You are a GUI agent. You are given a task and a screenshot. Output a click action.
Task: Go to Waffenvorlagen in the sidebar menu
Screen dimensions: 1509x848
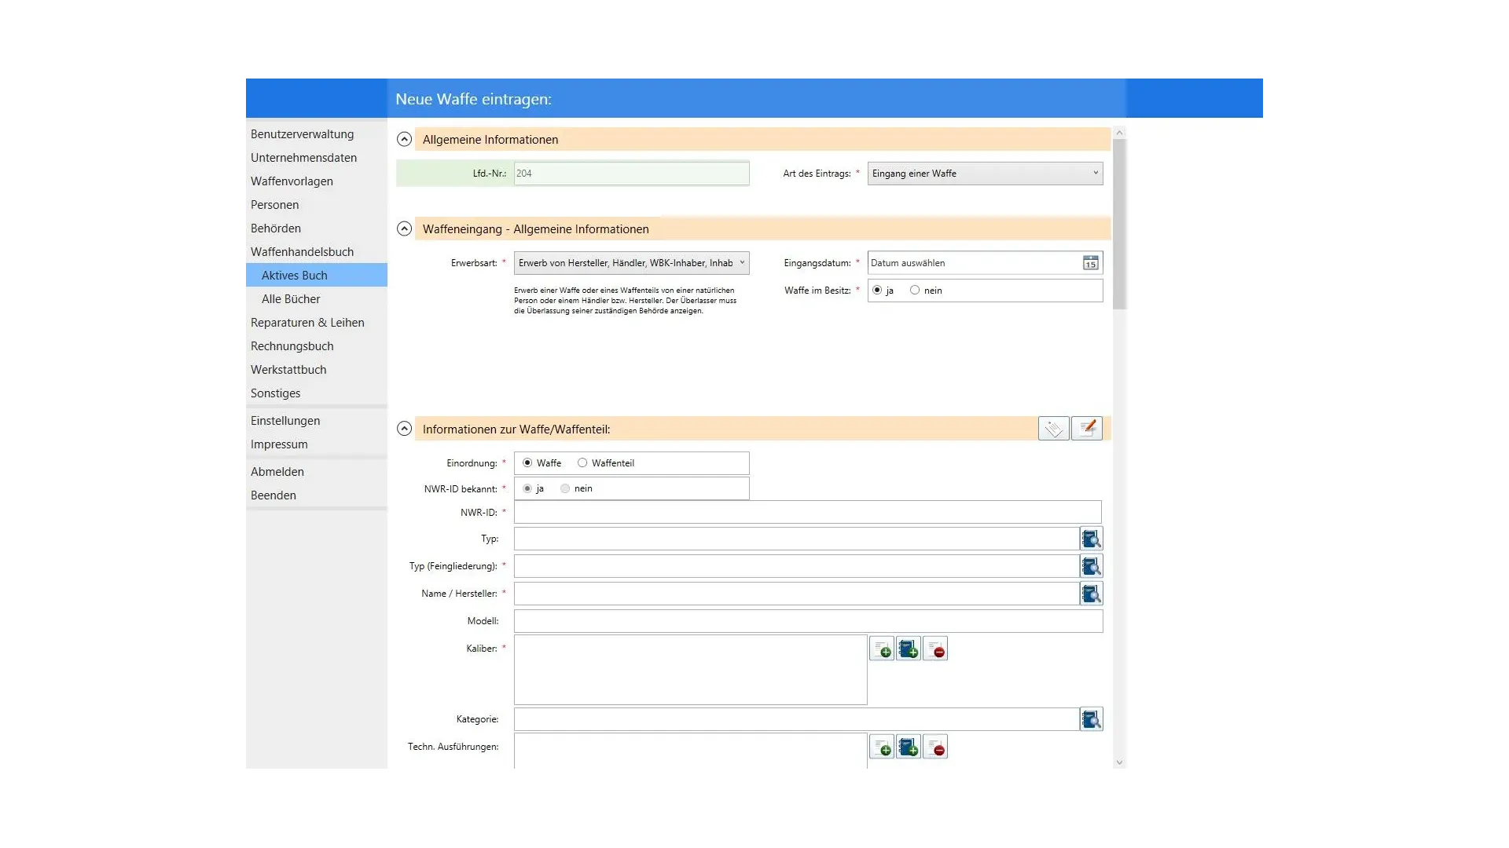click(x=292, y=181)
